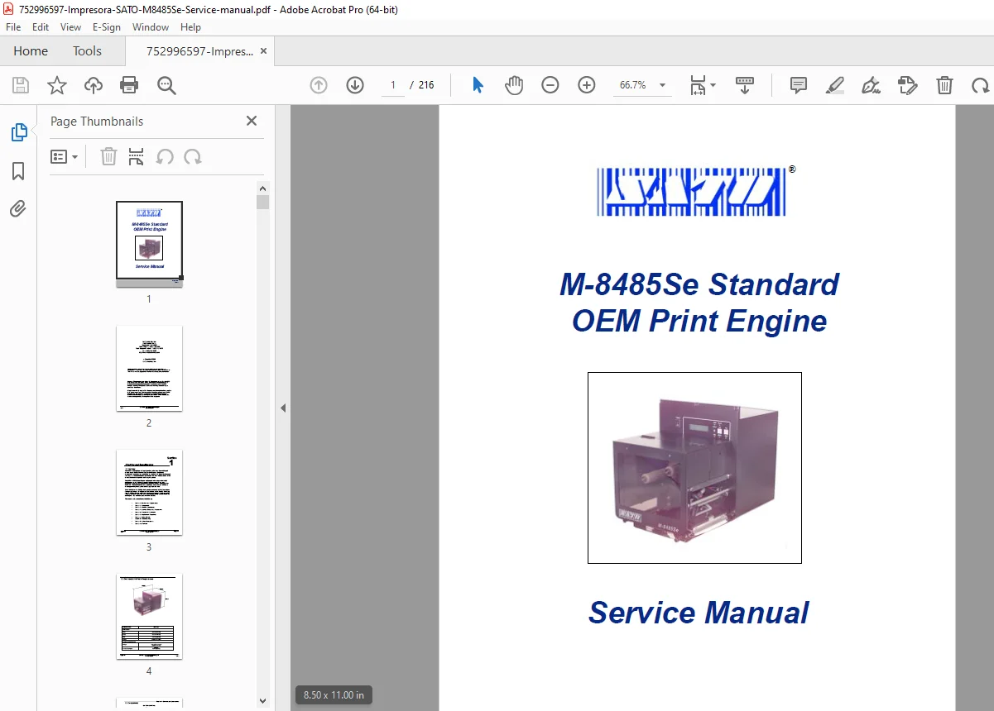Choose the Selection arrow tool

[478, 85]
